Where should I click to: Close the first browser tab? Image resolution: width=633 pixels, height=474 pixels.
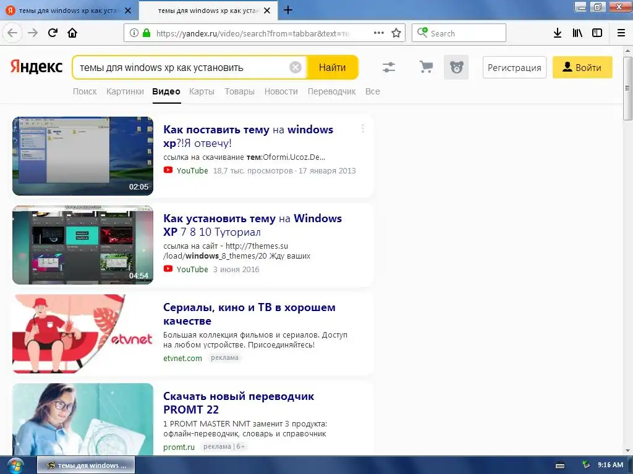pyautogui.click(x=128, y=10)
